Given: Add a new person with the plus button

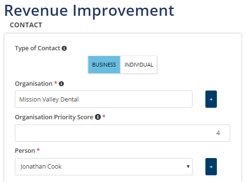Looking at the screenshot, I should [211, 167].
